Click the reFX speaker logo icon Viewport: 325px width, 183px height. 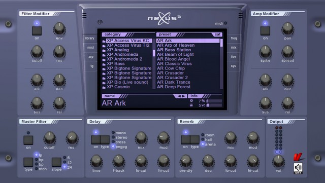[x=298, y=168]
